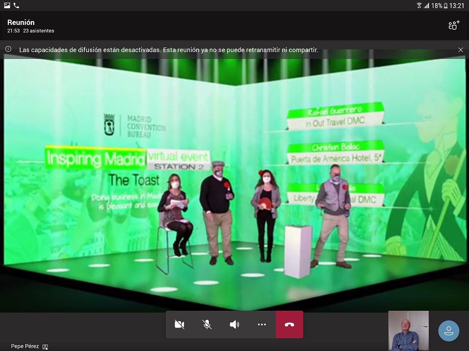Click the info icon in the banner
This screenshot has height=351, width=469.
(x=8, y=49)
